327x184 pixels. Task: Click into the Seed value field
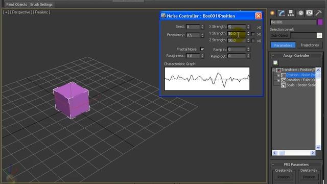pos(193,27)
